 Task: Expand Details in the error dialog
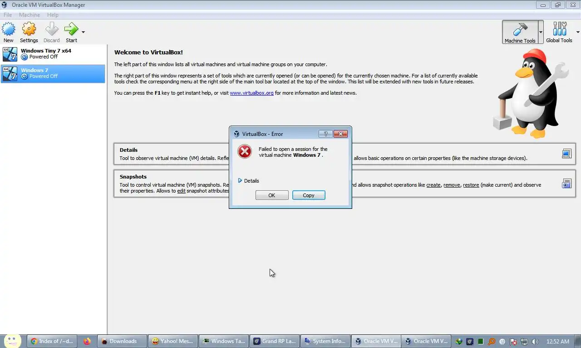click(x=249, y=181)
